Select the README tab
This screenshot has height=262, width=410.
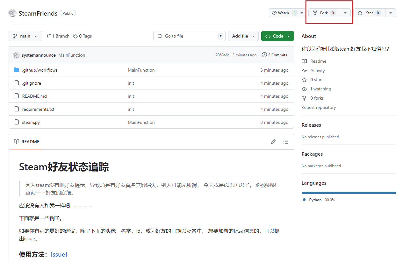(27, 142)
